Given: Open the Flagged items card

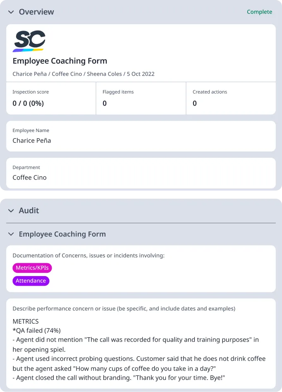Looking at the screenshot, I should point(141,98).
